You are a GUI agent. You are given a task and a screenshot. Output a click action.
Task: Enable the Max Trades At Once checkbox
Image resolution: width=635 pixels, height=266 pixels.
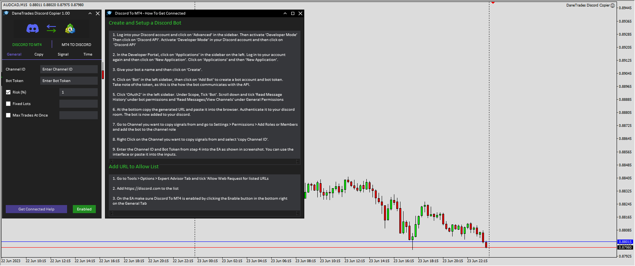(x=8, y=115)
